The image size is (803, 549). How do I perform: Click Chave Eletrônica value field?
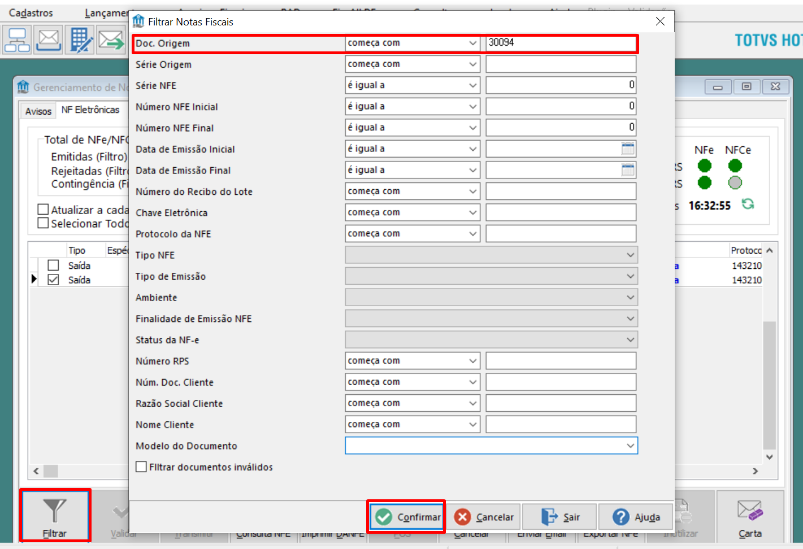(x=561, y=212)
